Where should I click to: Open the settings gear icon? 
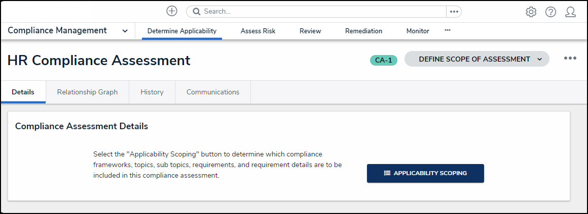pyautogui.click(x=531, y=12)
